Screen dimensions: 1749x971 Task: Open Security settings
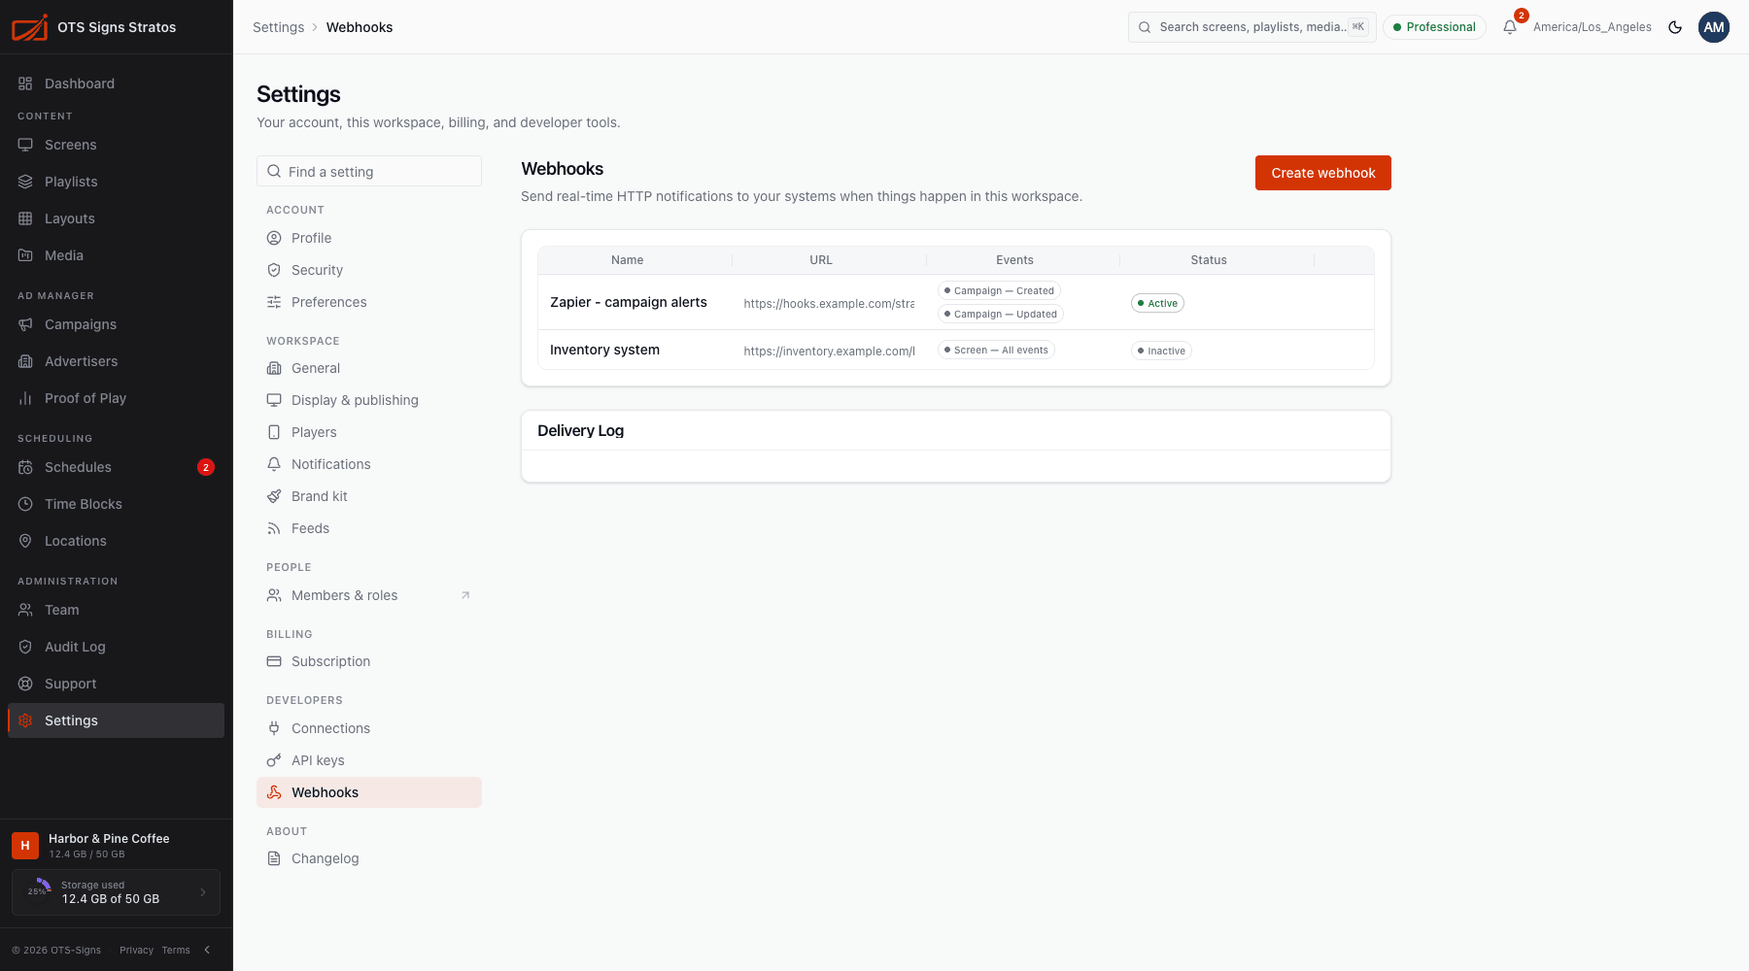click(x=369, y=270)
